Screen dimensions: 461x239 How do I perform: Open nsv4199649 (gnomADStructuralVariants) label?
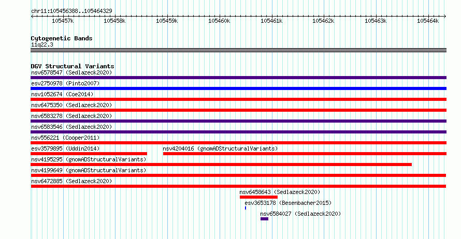[89, 170]
